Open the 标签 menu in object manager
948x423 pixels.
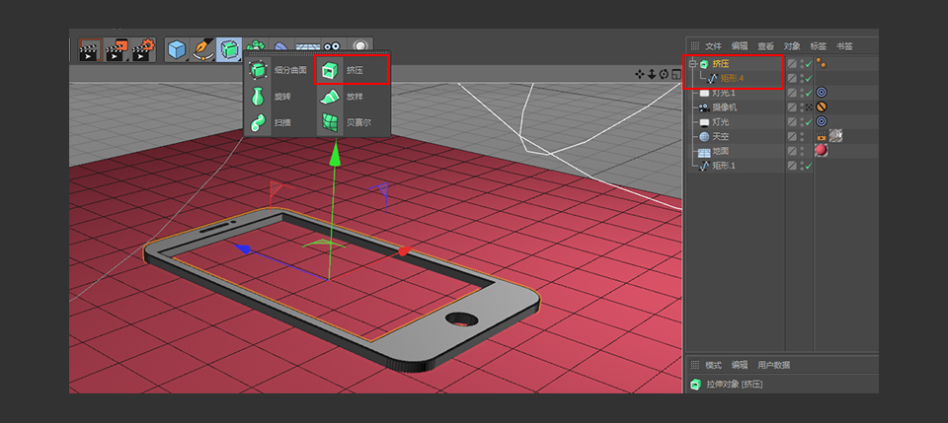click(818, 45)
